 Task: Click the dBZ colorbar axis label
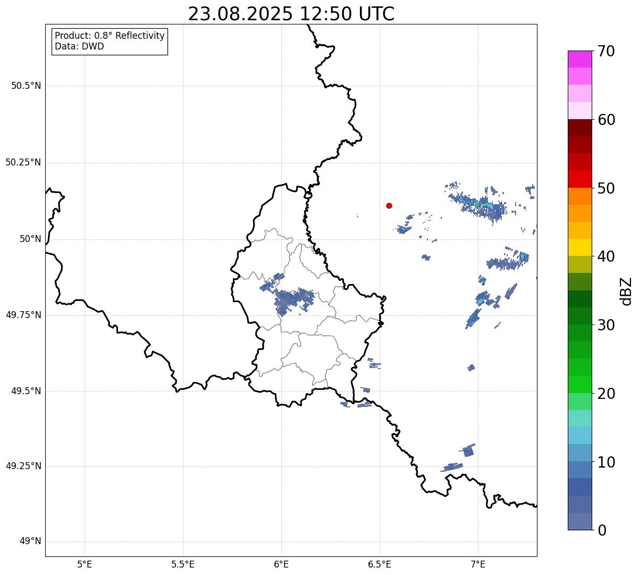626,290
